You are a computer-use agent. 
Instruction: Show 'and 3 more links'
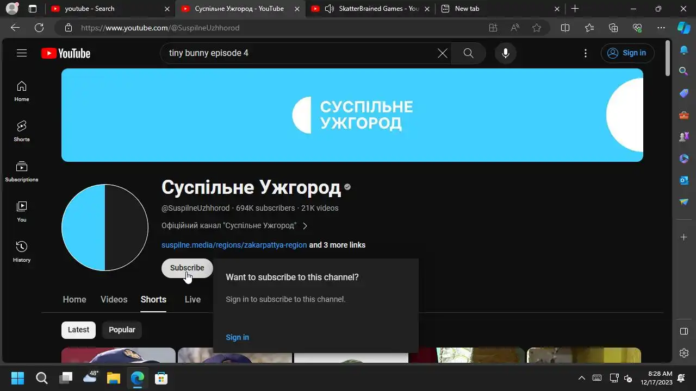337,245
